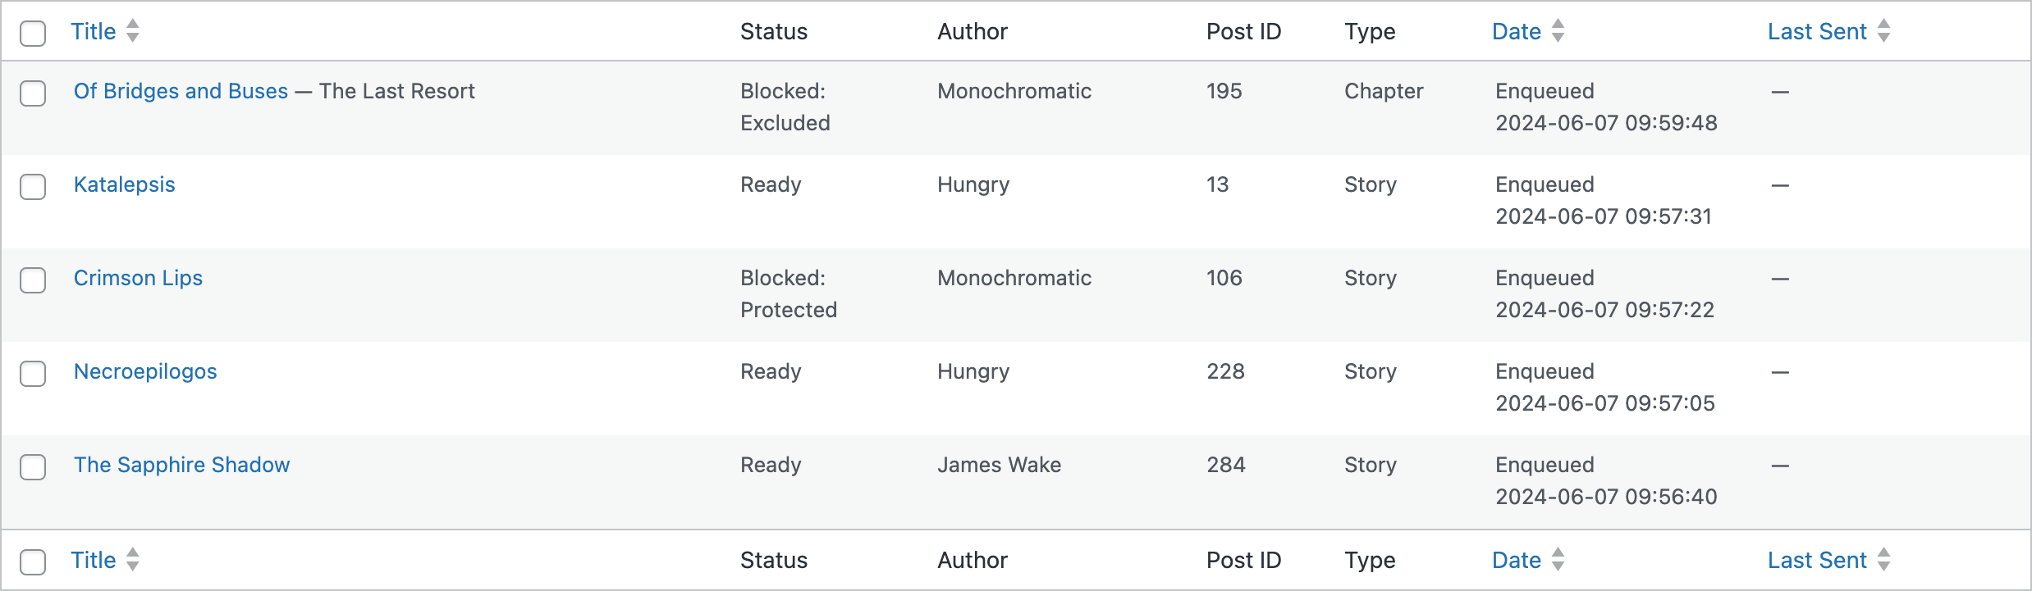The height and width of the screenshot is (591, 2032).
Task: Open the Necroepilogos story link
Action: tap(145, 371)
